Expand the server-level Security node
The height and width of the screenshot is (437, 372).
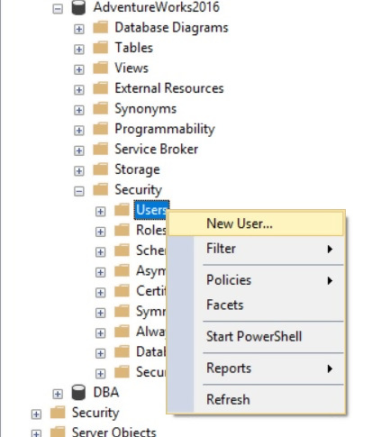[x=36, y=414]
